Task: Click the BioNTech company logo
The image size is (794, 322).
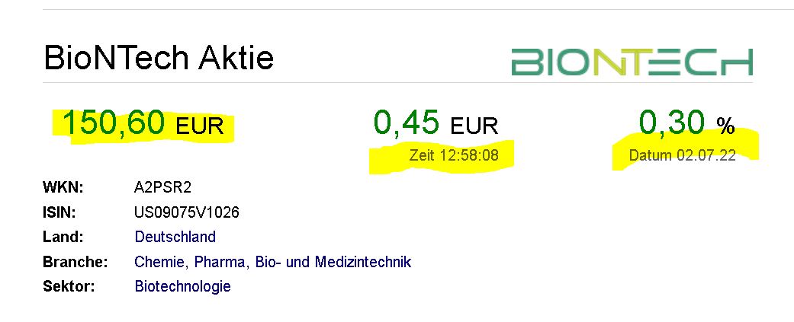Action: (x=632, y=62)
